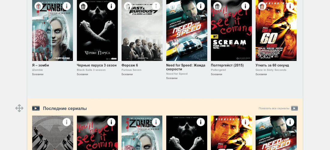The height and width of the screenshot is (150, 330).
Task: Click the Scream series poster thumbnail in bottom row
Action: [x=97, y=133]
